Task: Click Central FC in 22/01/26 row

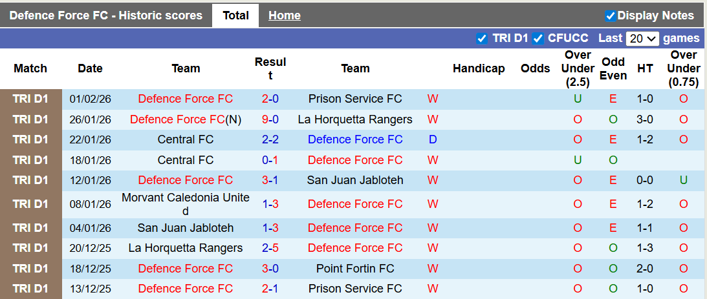Action: click(x=186, y=139)
